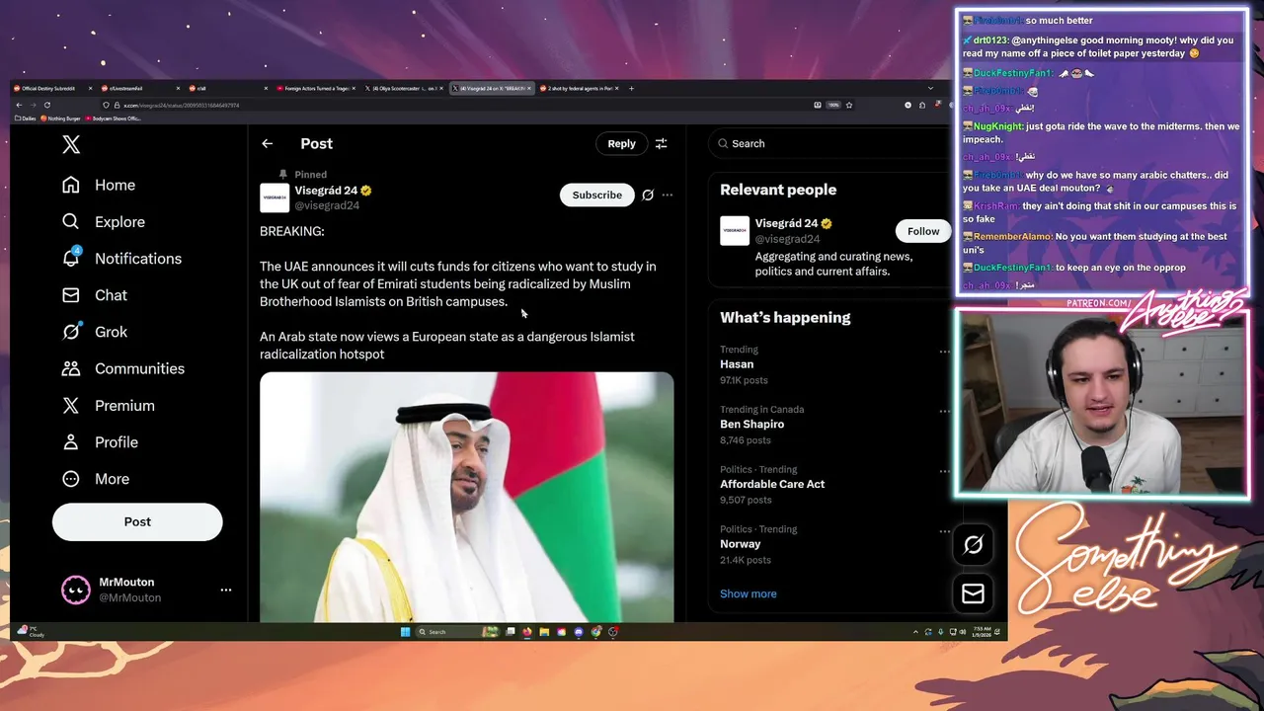Reload the page with refresh icon
The width and height of the screenshot is (1264, 711).
46,105
